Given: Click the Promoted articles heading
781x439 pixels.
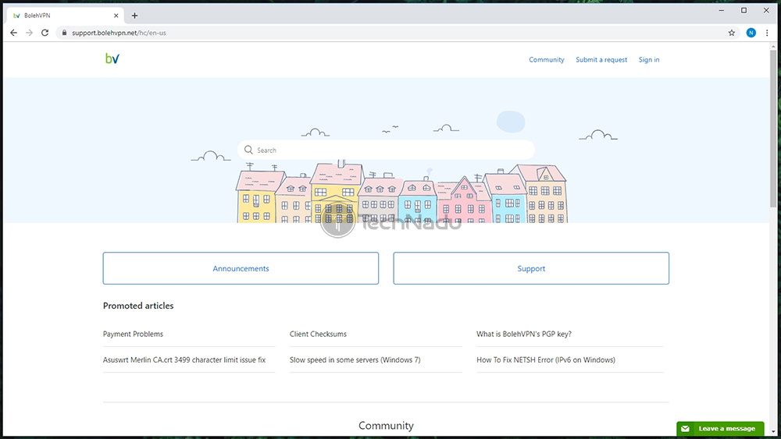Looking at the screenshot, I should [x=138, y=306].
